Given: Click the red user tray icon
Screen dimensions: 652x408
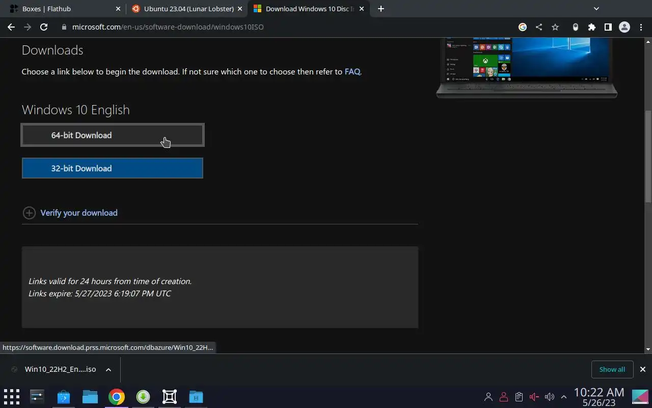Looking at the screenshot, I should pyautogui.click(x=504, y=397).
